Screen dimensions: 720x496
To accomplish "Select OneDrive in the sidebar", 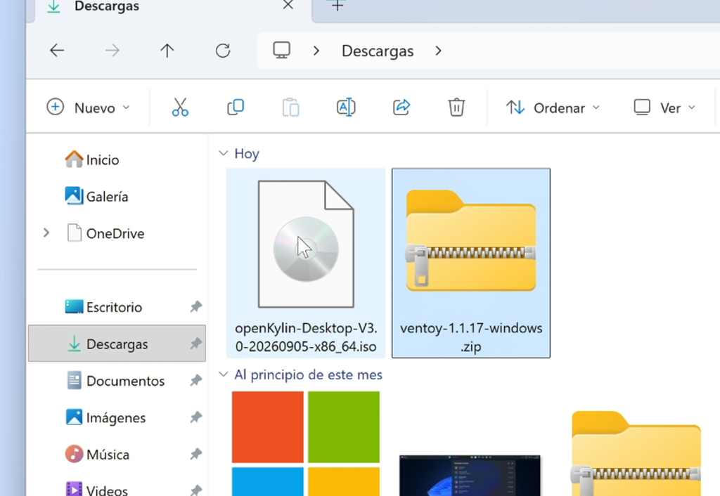I will click(x=117, y=233).
